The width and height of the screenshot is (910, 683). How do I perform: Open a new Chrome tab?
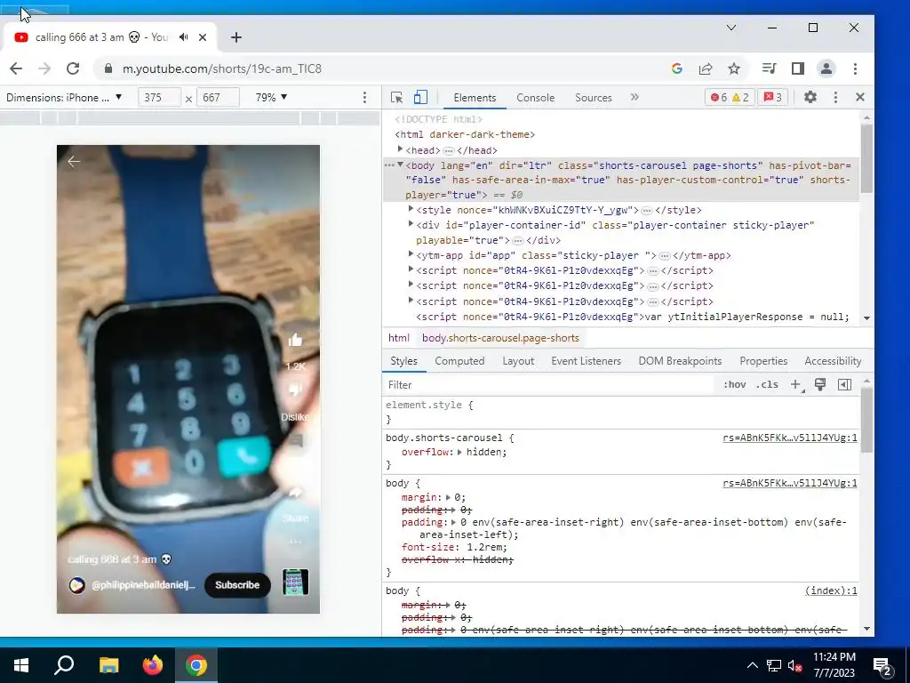235,37
